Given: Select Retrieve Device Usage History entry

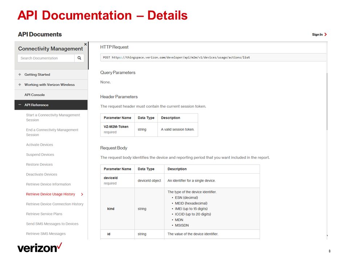Looking at the screenshot, I should 51,194.
